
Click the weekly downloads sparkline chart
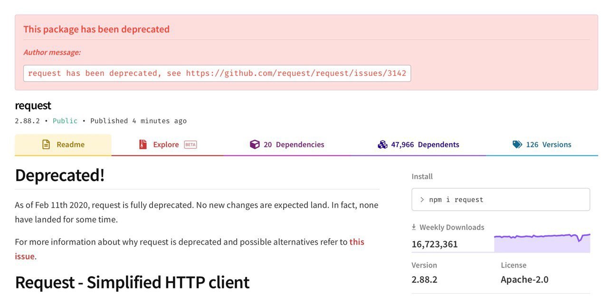point(542,242)
